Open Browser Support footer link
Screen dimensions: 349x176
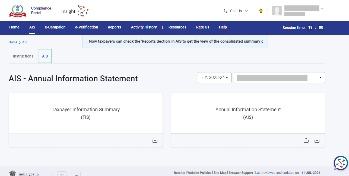click(x=241, y=173)
